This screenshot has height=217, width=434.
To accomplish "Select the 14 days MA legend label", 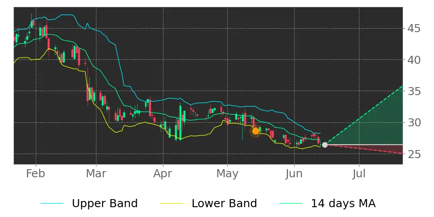I will [343, 204].
